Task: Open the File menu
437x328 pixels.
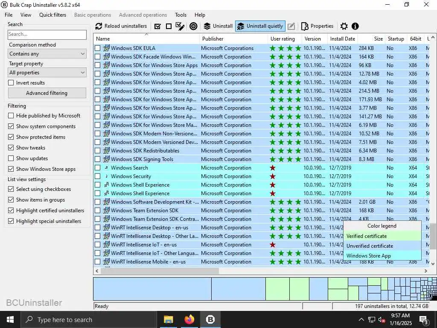Action: coord(9,15)
